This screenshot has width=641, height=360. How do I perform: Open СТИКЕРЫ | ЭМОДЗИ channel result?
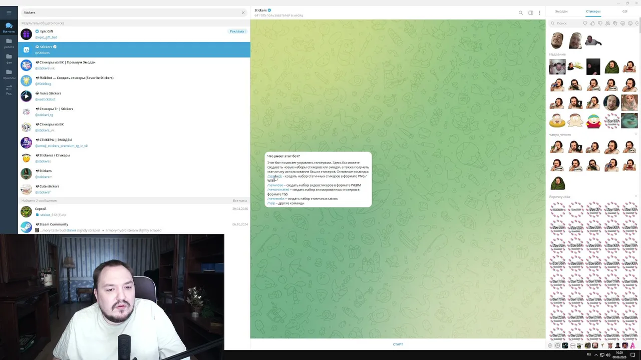[x=134, y=142]
